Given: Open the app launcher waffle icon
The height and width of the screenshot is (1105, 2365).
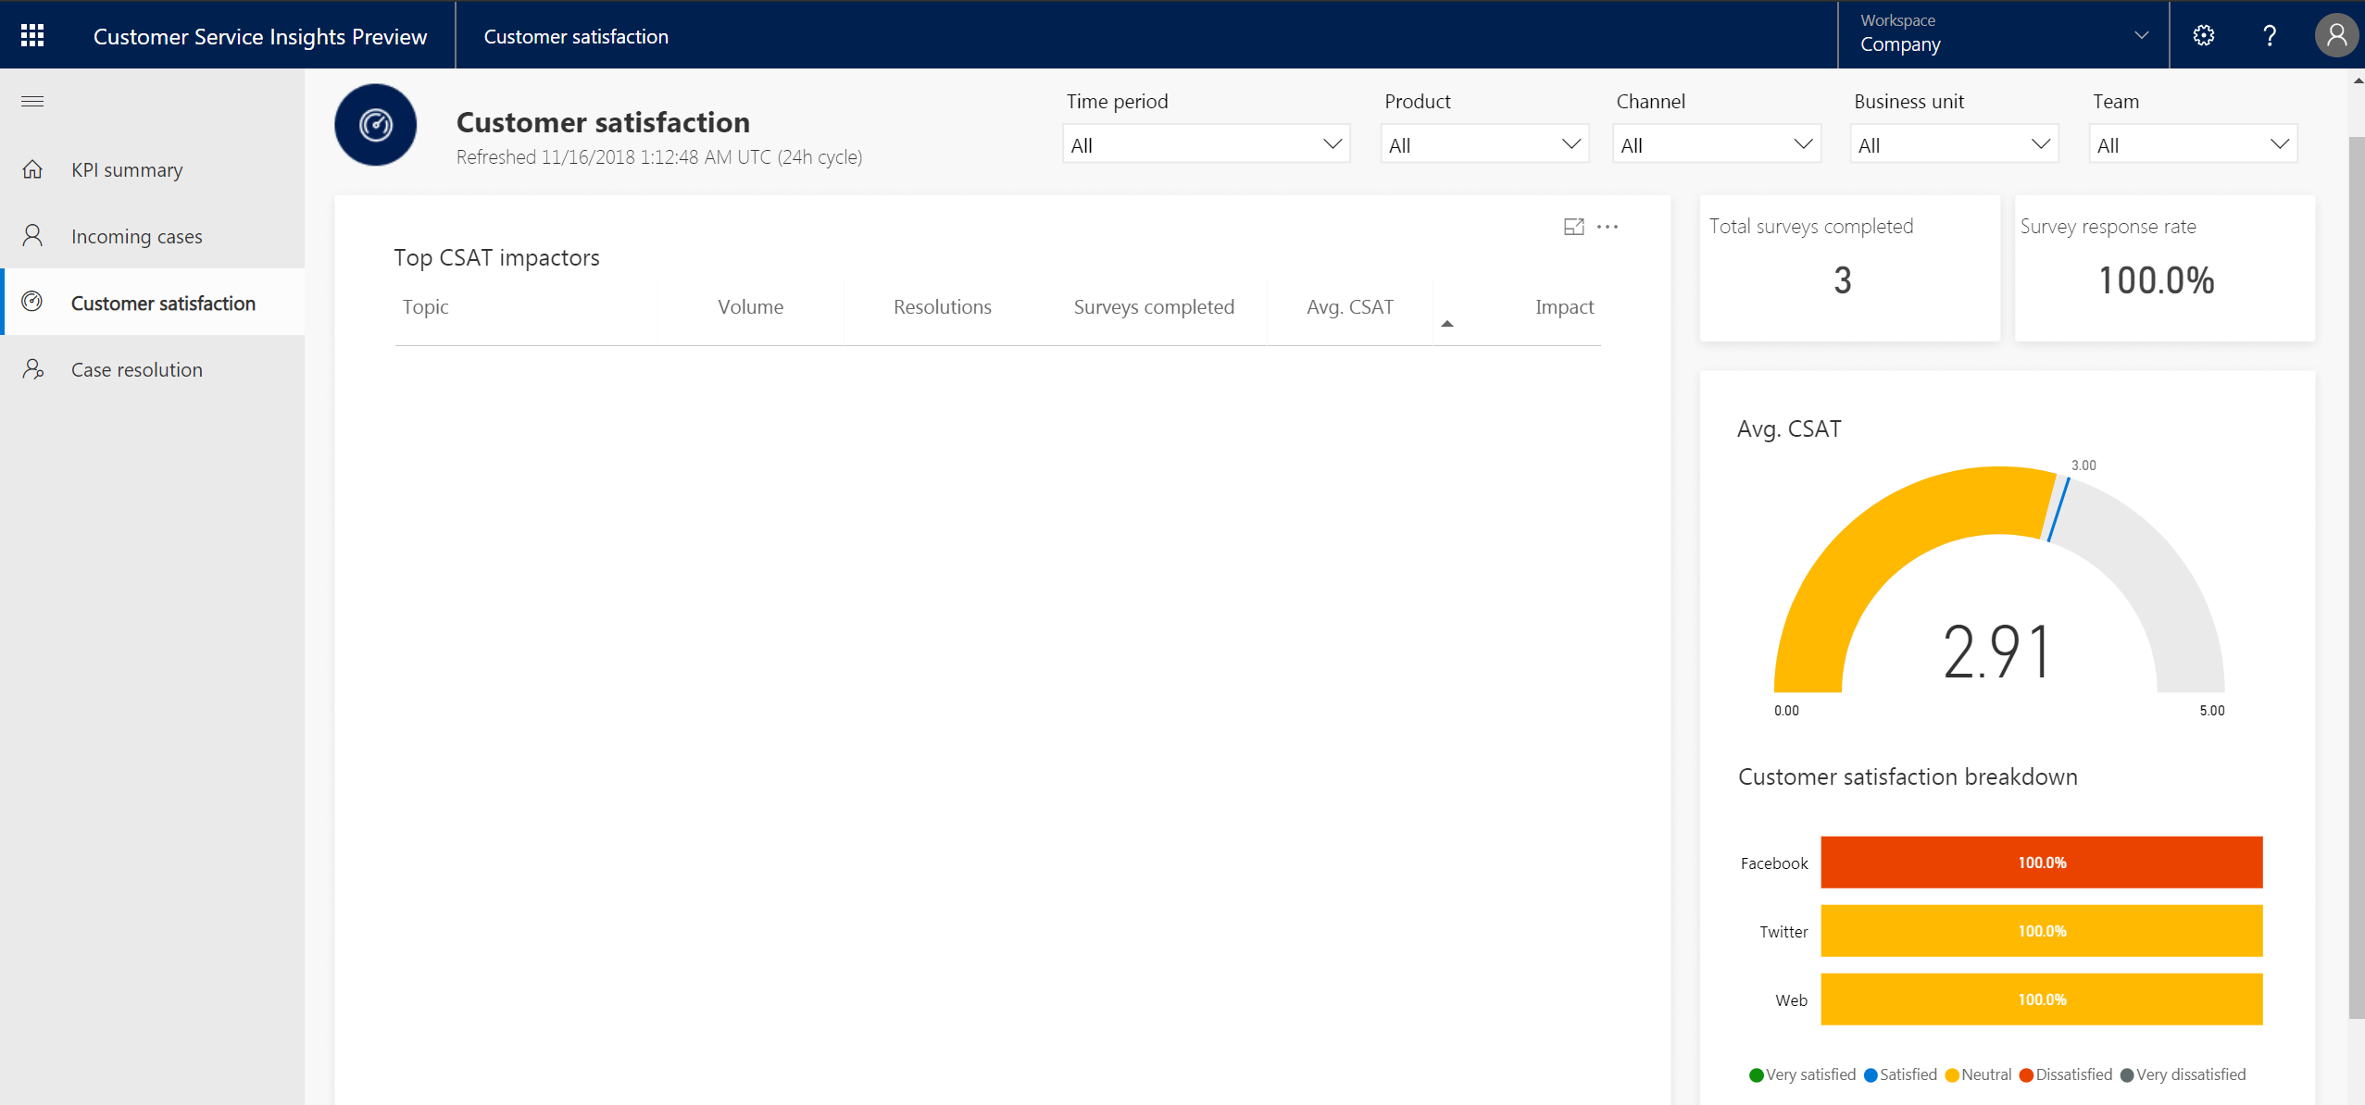Looking at the screenshot, I should tap(32, 35).
